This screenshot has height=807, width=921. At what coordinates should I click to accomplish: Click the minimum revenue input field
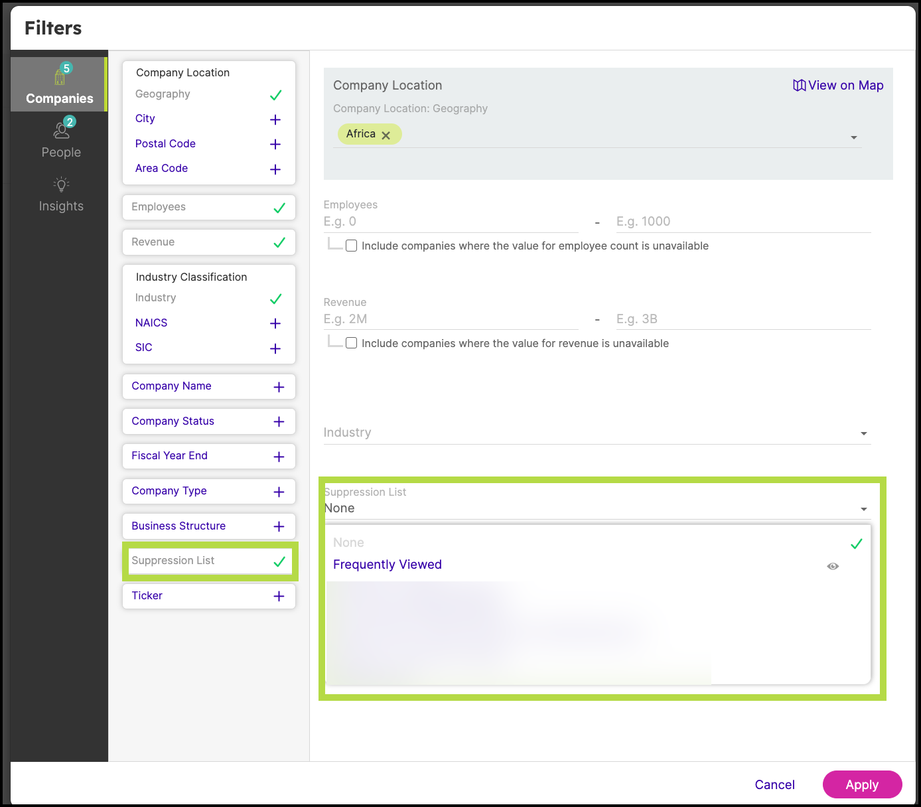point(451,319)
